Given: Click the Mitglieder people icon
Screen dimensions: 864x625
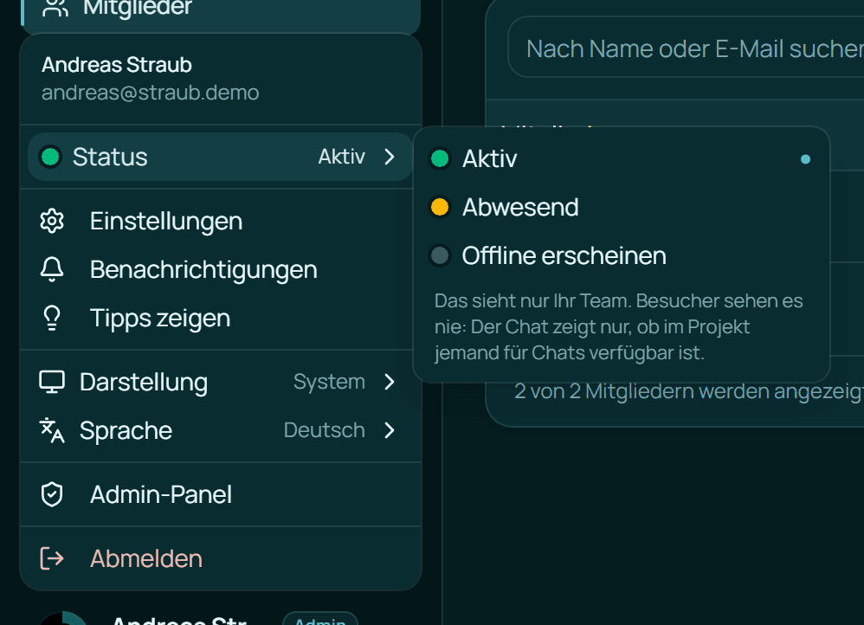Looking at the screenshot, I should (x=55, y=8).
